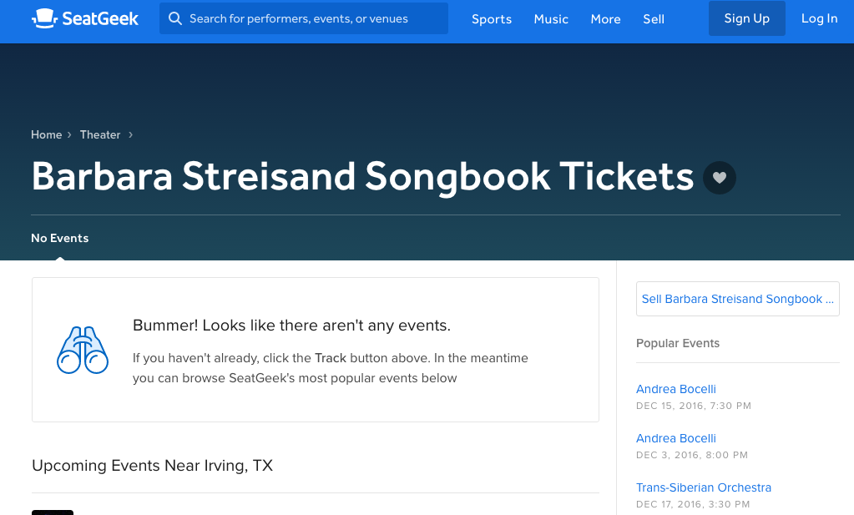This screenshot has width=854, height=515.
Task: Select the No Events tab
Action: tap(60, 238)
